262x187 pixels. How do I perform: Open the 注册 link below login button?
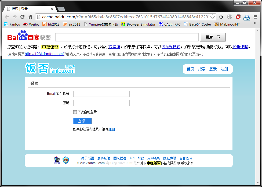[112, 129]
